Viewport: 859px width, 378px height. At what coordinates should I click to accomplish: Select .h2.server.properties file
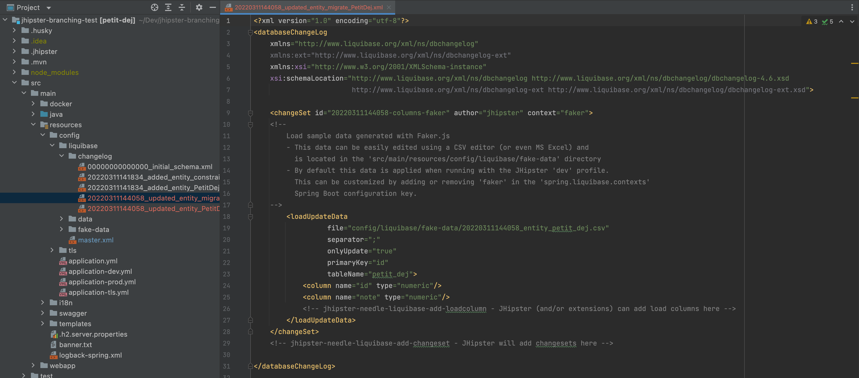93,334
